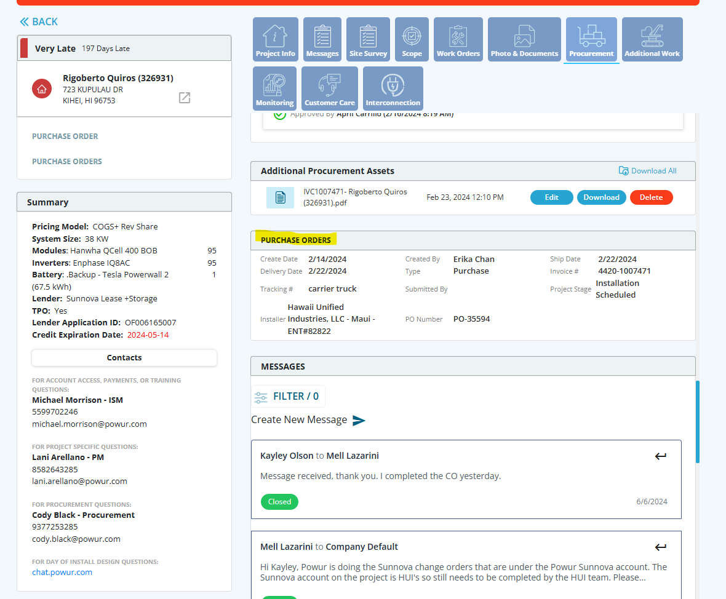Reply to Kayley Olson's message

(660, 456)
